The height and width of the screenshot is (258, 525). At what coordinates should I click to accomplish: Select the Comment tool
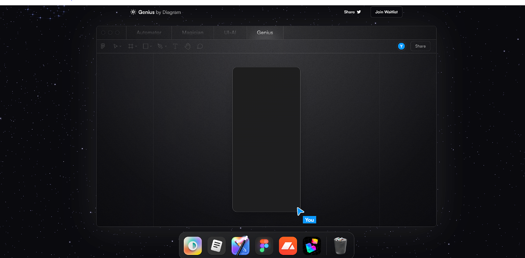point(200,46)
